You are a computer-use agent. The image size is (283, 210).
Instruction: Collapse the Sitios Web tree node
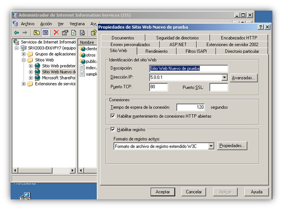click(24, 60)
